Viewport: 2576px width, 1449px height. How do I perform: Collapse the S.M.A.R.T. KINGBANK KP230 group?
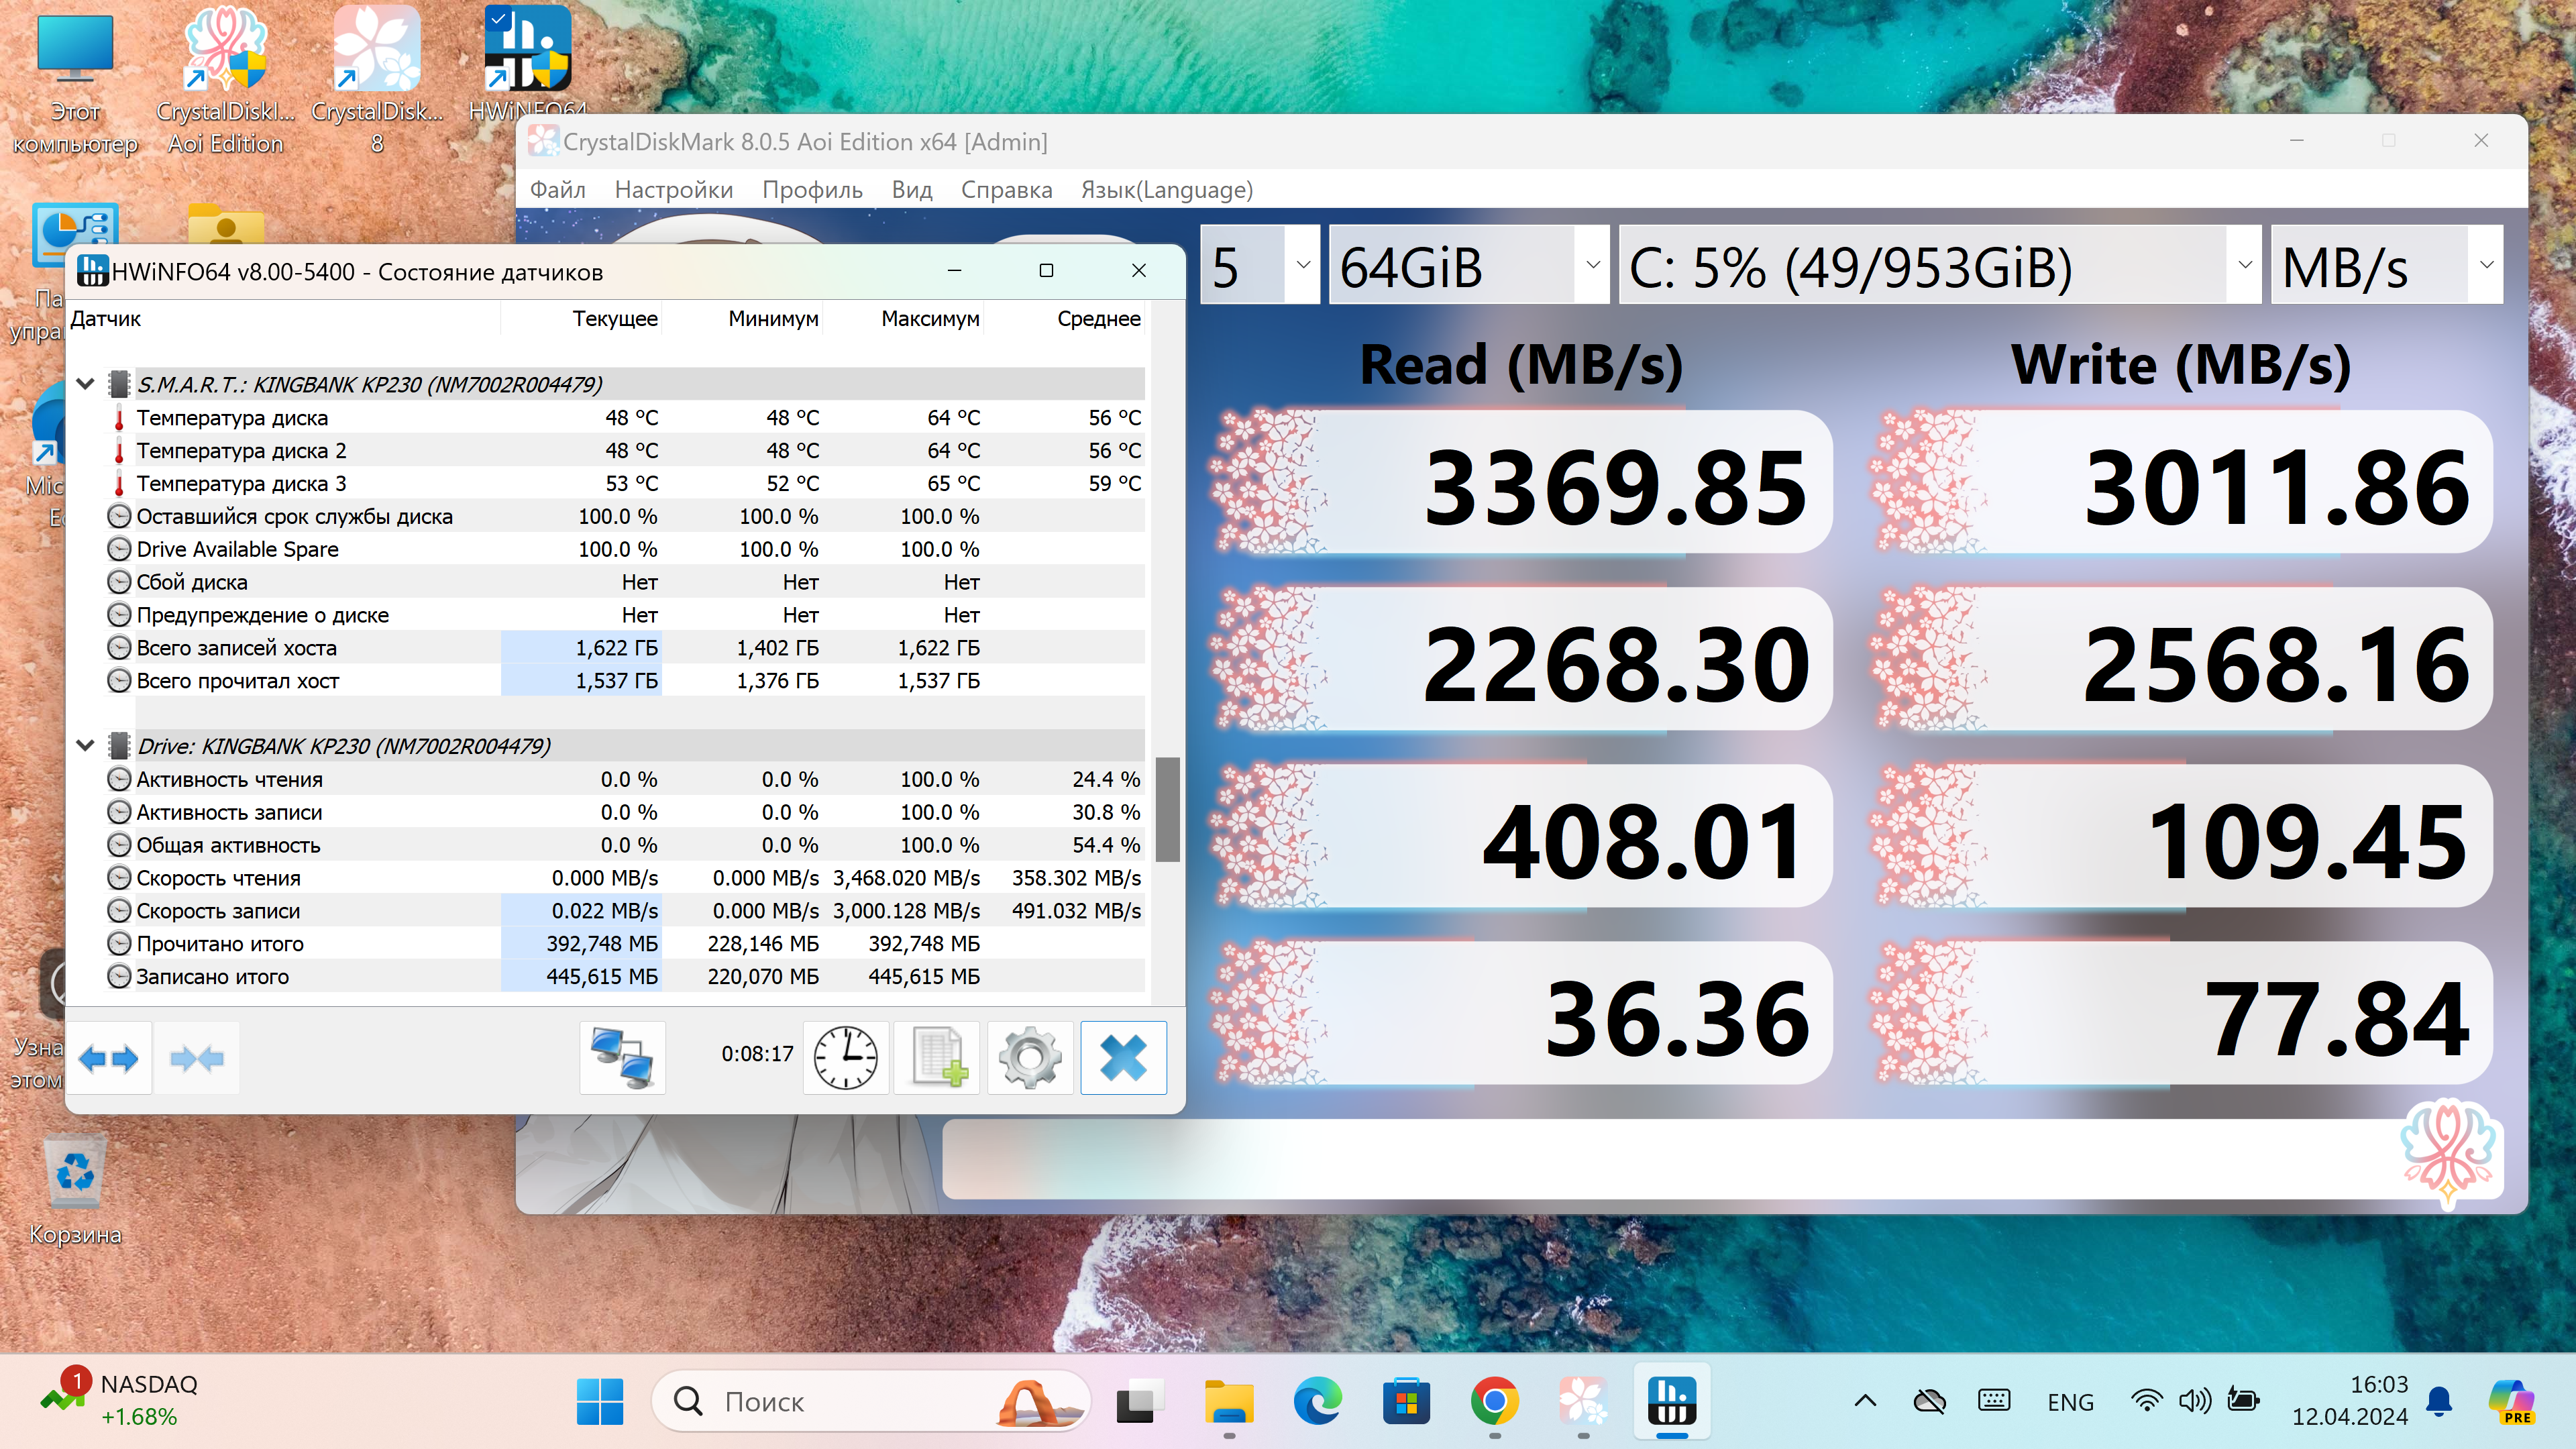(86, 384)
